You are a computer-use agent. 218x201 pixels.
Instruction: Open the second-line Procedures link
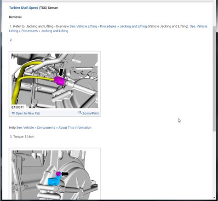(29, 31)
